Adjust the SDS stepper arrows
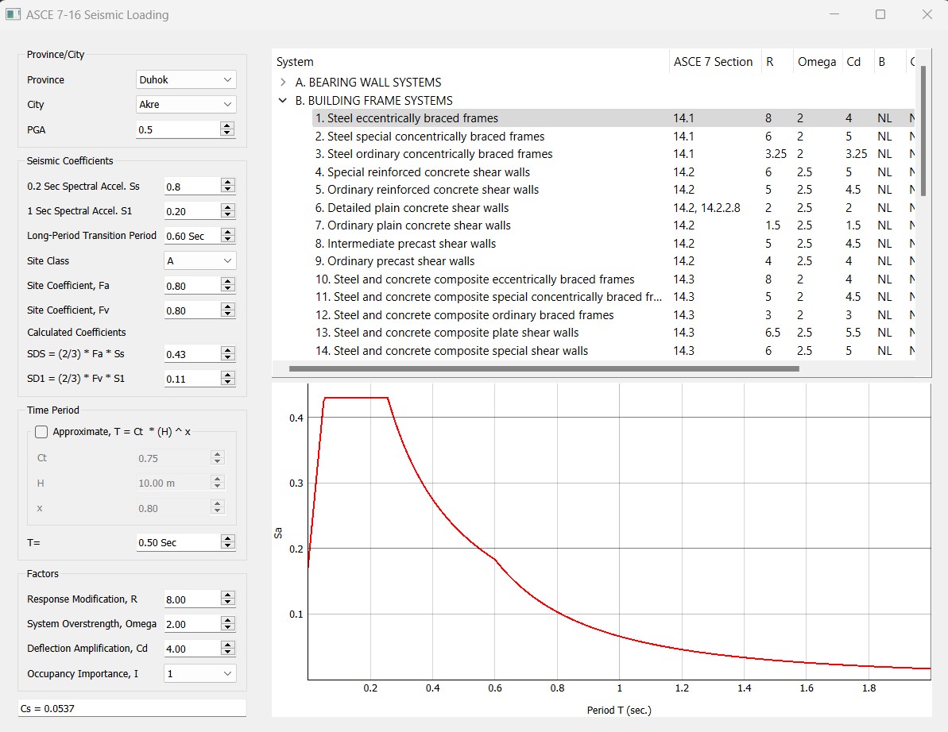The width and height of the screenshot is (948, 732). tap(228, 354)
